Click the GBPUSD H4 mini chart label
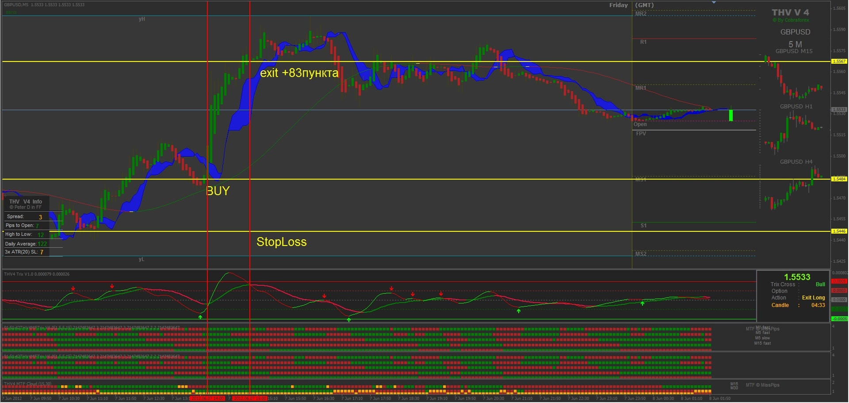Image resolution: width=849 pixels, height=403 pixels. click(796, 162)
